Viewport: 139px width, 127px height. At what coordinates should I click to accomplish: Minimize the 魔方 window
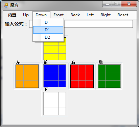(x=107, y=4)
